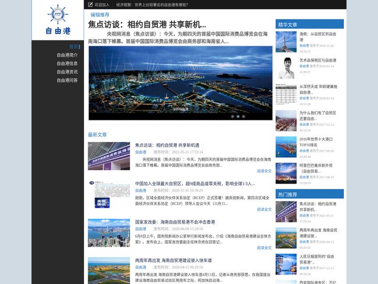Click 自由港 category under the RCEP article
Viewport: 378px width, 284px height.
pyautogui.click(x=141, y=190)
